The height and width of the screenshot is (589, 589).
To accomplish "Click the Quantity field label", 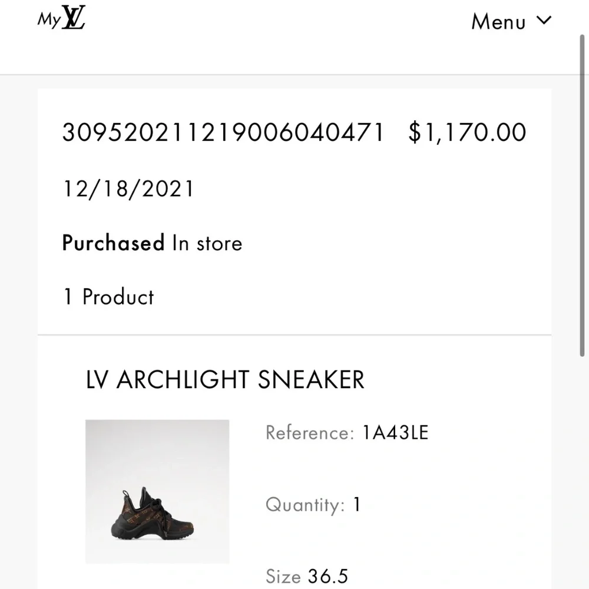I will (305, 505).
